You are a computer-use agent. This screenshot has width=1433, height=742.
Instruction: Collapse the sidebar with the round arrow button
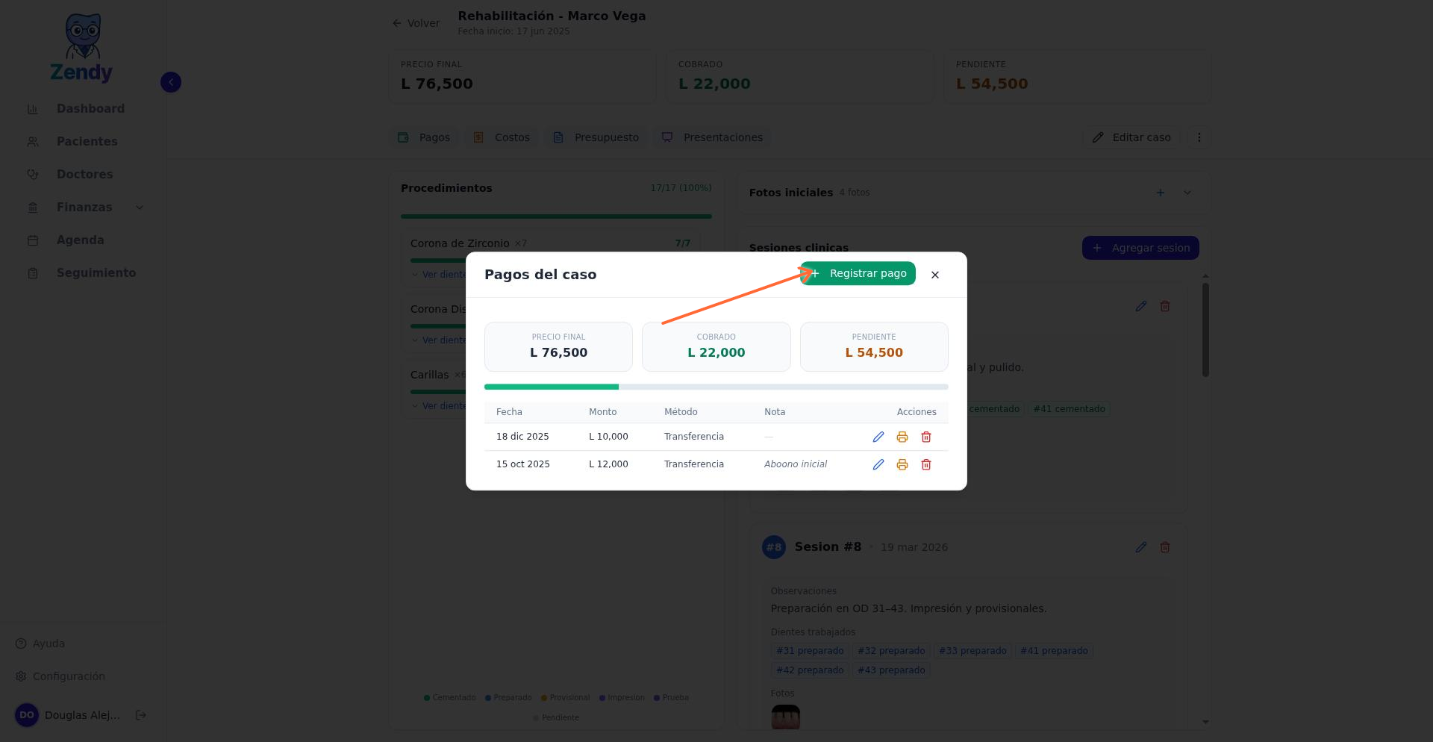point(171,82)
